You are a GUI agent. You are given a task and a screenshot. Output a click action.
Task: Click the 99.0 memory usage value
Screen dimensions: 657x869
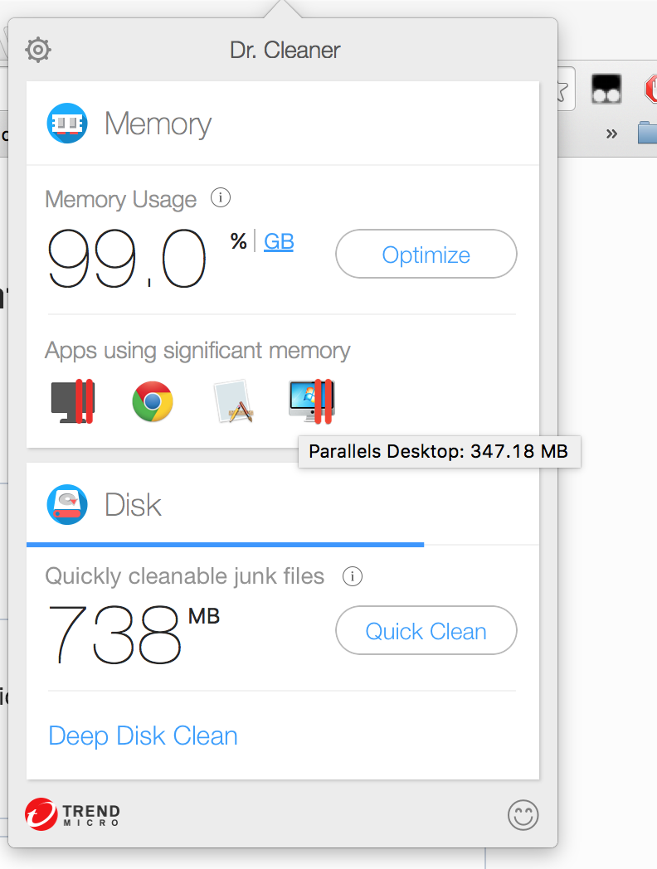pyautogui.click(x=127, y=259)
